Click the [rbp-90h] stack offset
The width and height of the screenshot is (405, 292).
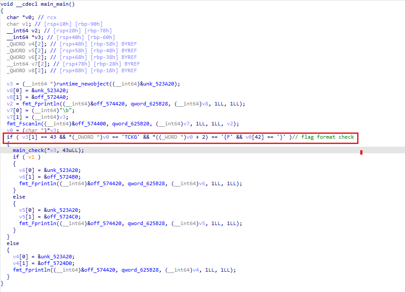(x=89, y=24)
